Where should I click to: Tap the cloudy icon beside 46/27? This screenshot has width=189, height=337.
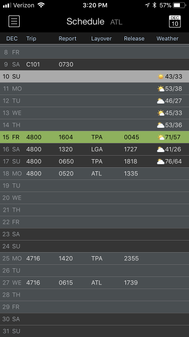click(x=161, y=101)
